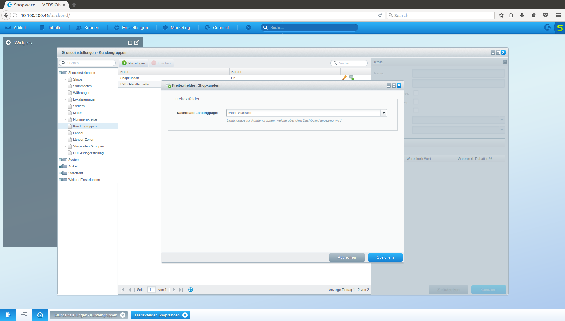The height and width of the screenshot is (321, 565).
Task: Click the Abbrechen button
Action: pyautogui.click(x=347, y=257)
